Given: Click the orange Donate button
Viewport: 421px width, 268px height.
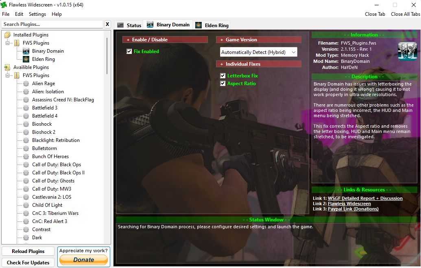Looking at the screenshot, I should (x=84, y=260).
